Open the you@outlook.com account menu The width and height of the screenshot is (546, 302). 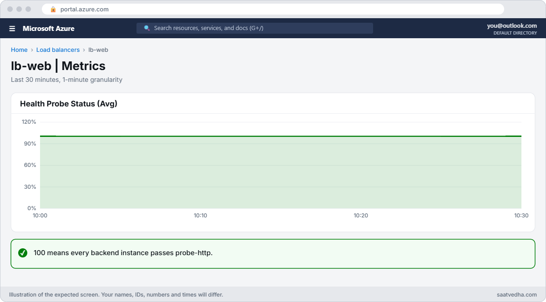click(512, 26)
